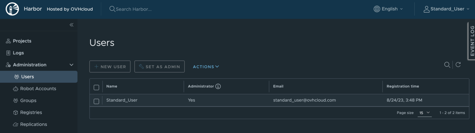Click the Harbor lighthouse logo
Viewport: 475px width, 133px height.
[x=12, y=9]
